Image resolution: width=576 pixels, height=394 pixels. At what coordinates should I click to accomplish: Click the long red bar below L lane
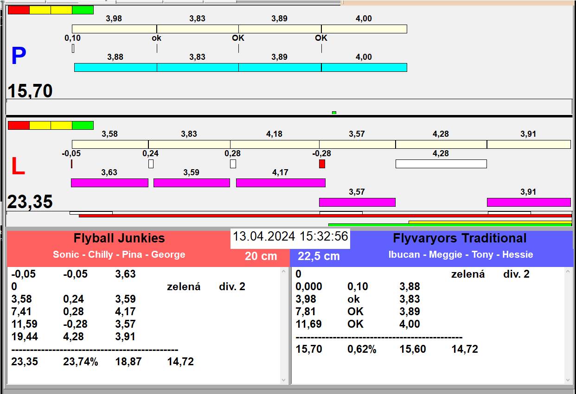(x=325, y=216)
